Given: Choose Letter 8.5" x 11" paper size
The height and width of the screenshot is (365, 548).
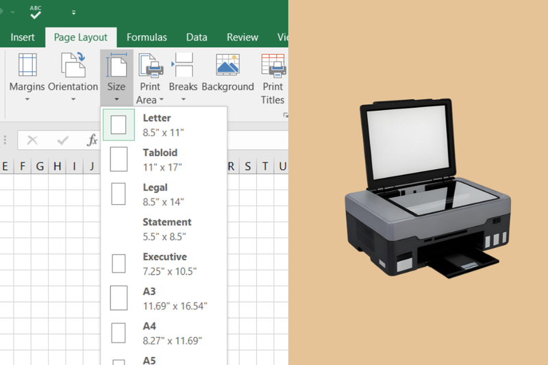Looking at the screenshot, I should (164, 125).
